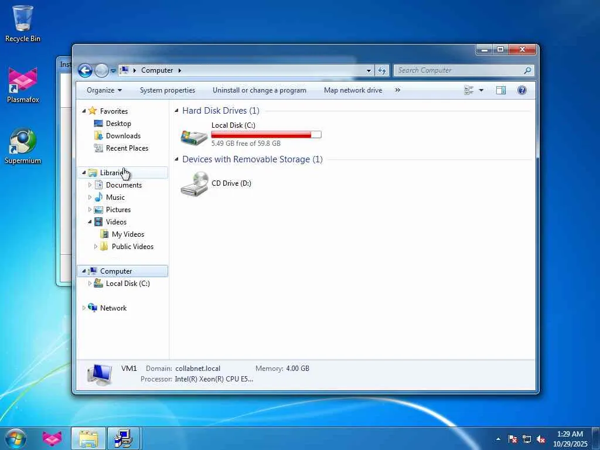Open address bar history dropdown
Image resolution: width=600 pixels, height=450 pixels.
[x=369, y=70]
